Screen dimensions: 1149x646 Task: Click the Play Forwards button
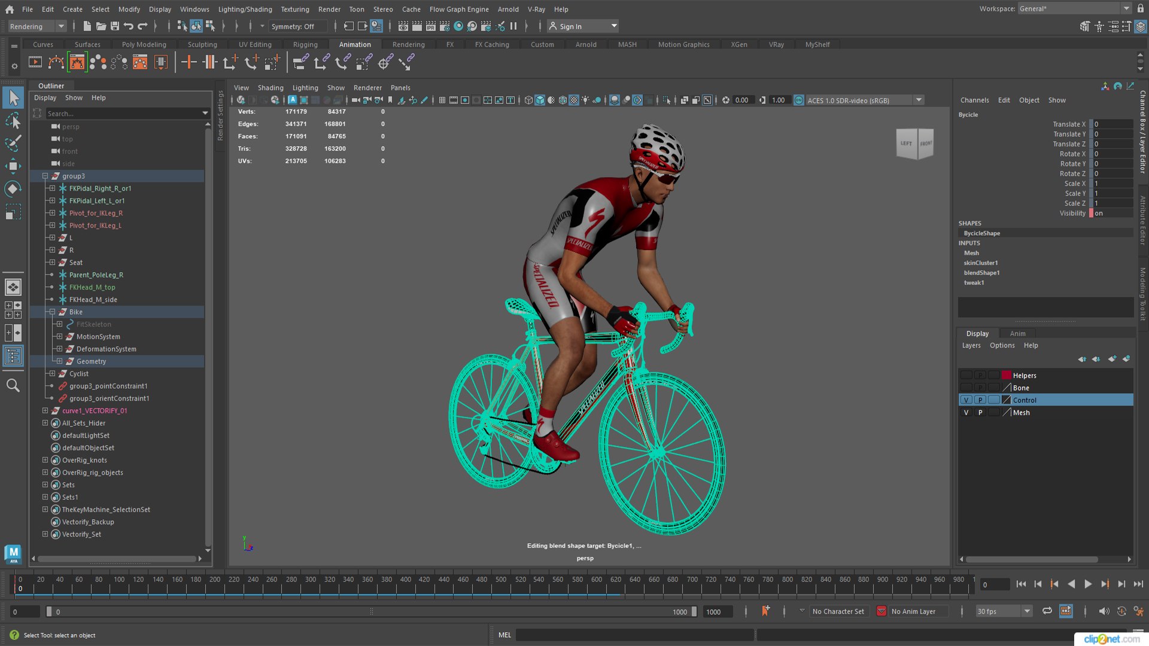pos(1088,584)
